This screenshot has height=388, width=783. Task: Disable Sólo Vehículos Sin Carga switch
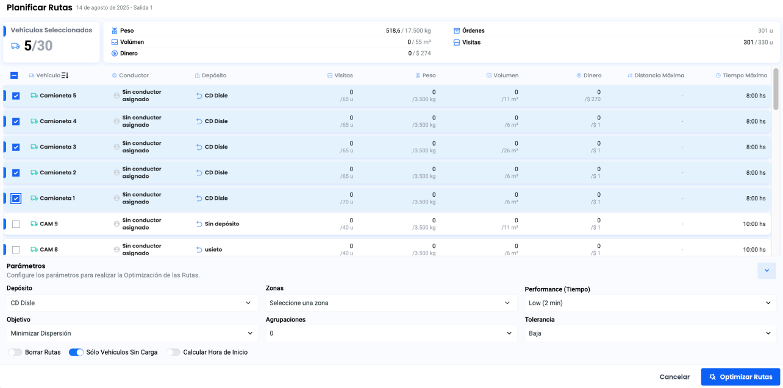tap(76, 352)
